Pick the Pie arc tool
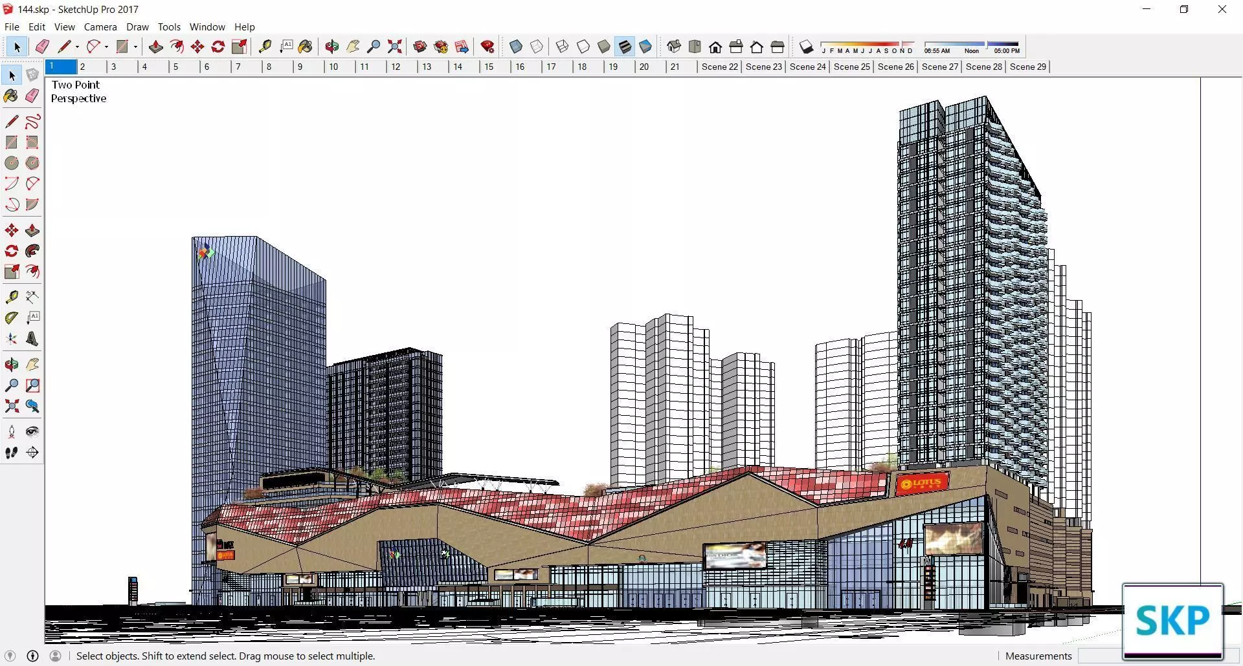This screenshot has height=666, width=1243. [32, 204]
